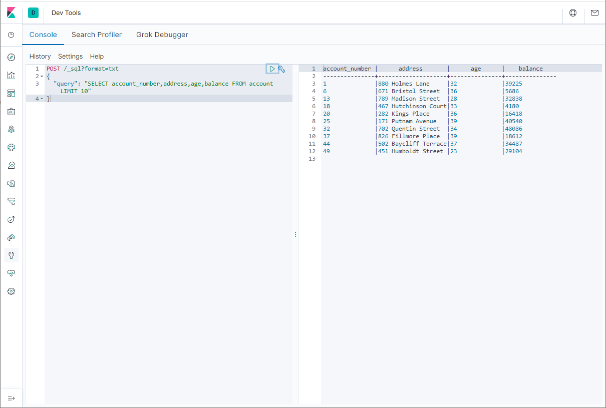606x408 pixels.
Task: Open Machine Learning icon in sidebar
Action: tap(11, 147)
